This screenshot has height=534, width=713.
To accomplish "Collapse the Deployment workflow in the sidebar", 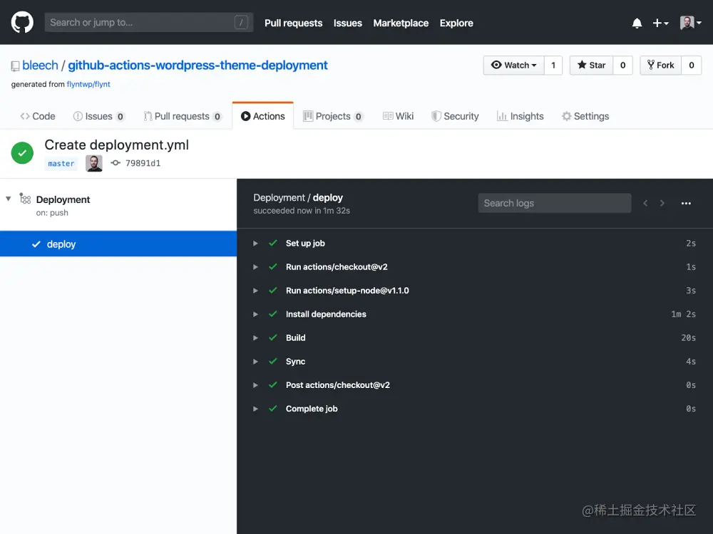I will pyautogui.click(x=8, y=199).
